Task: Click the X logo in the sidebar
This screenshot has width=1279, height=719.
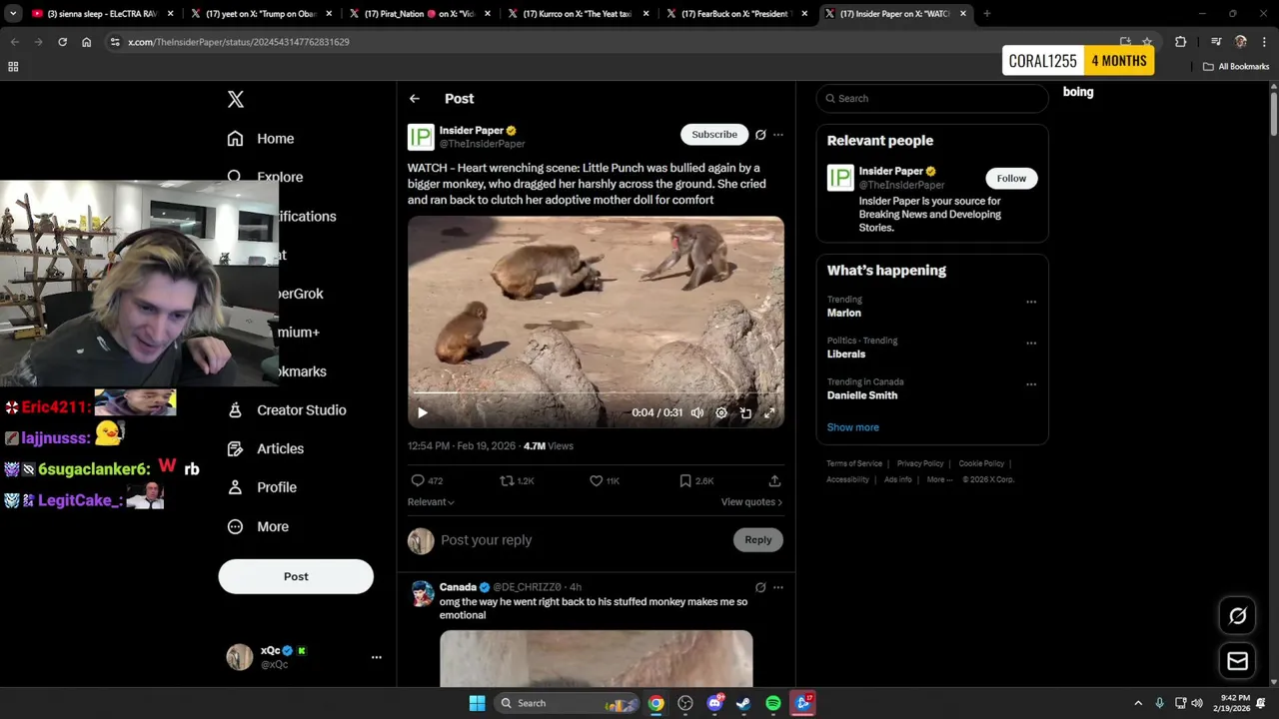Action: click(236, 99)
